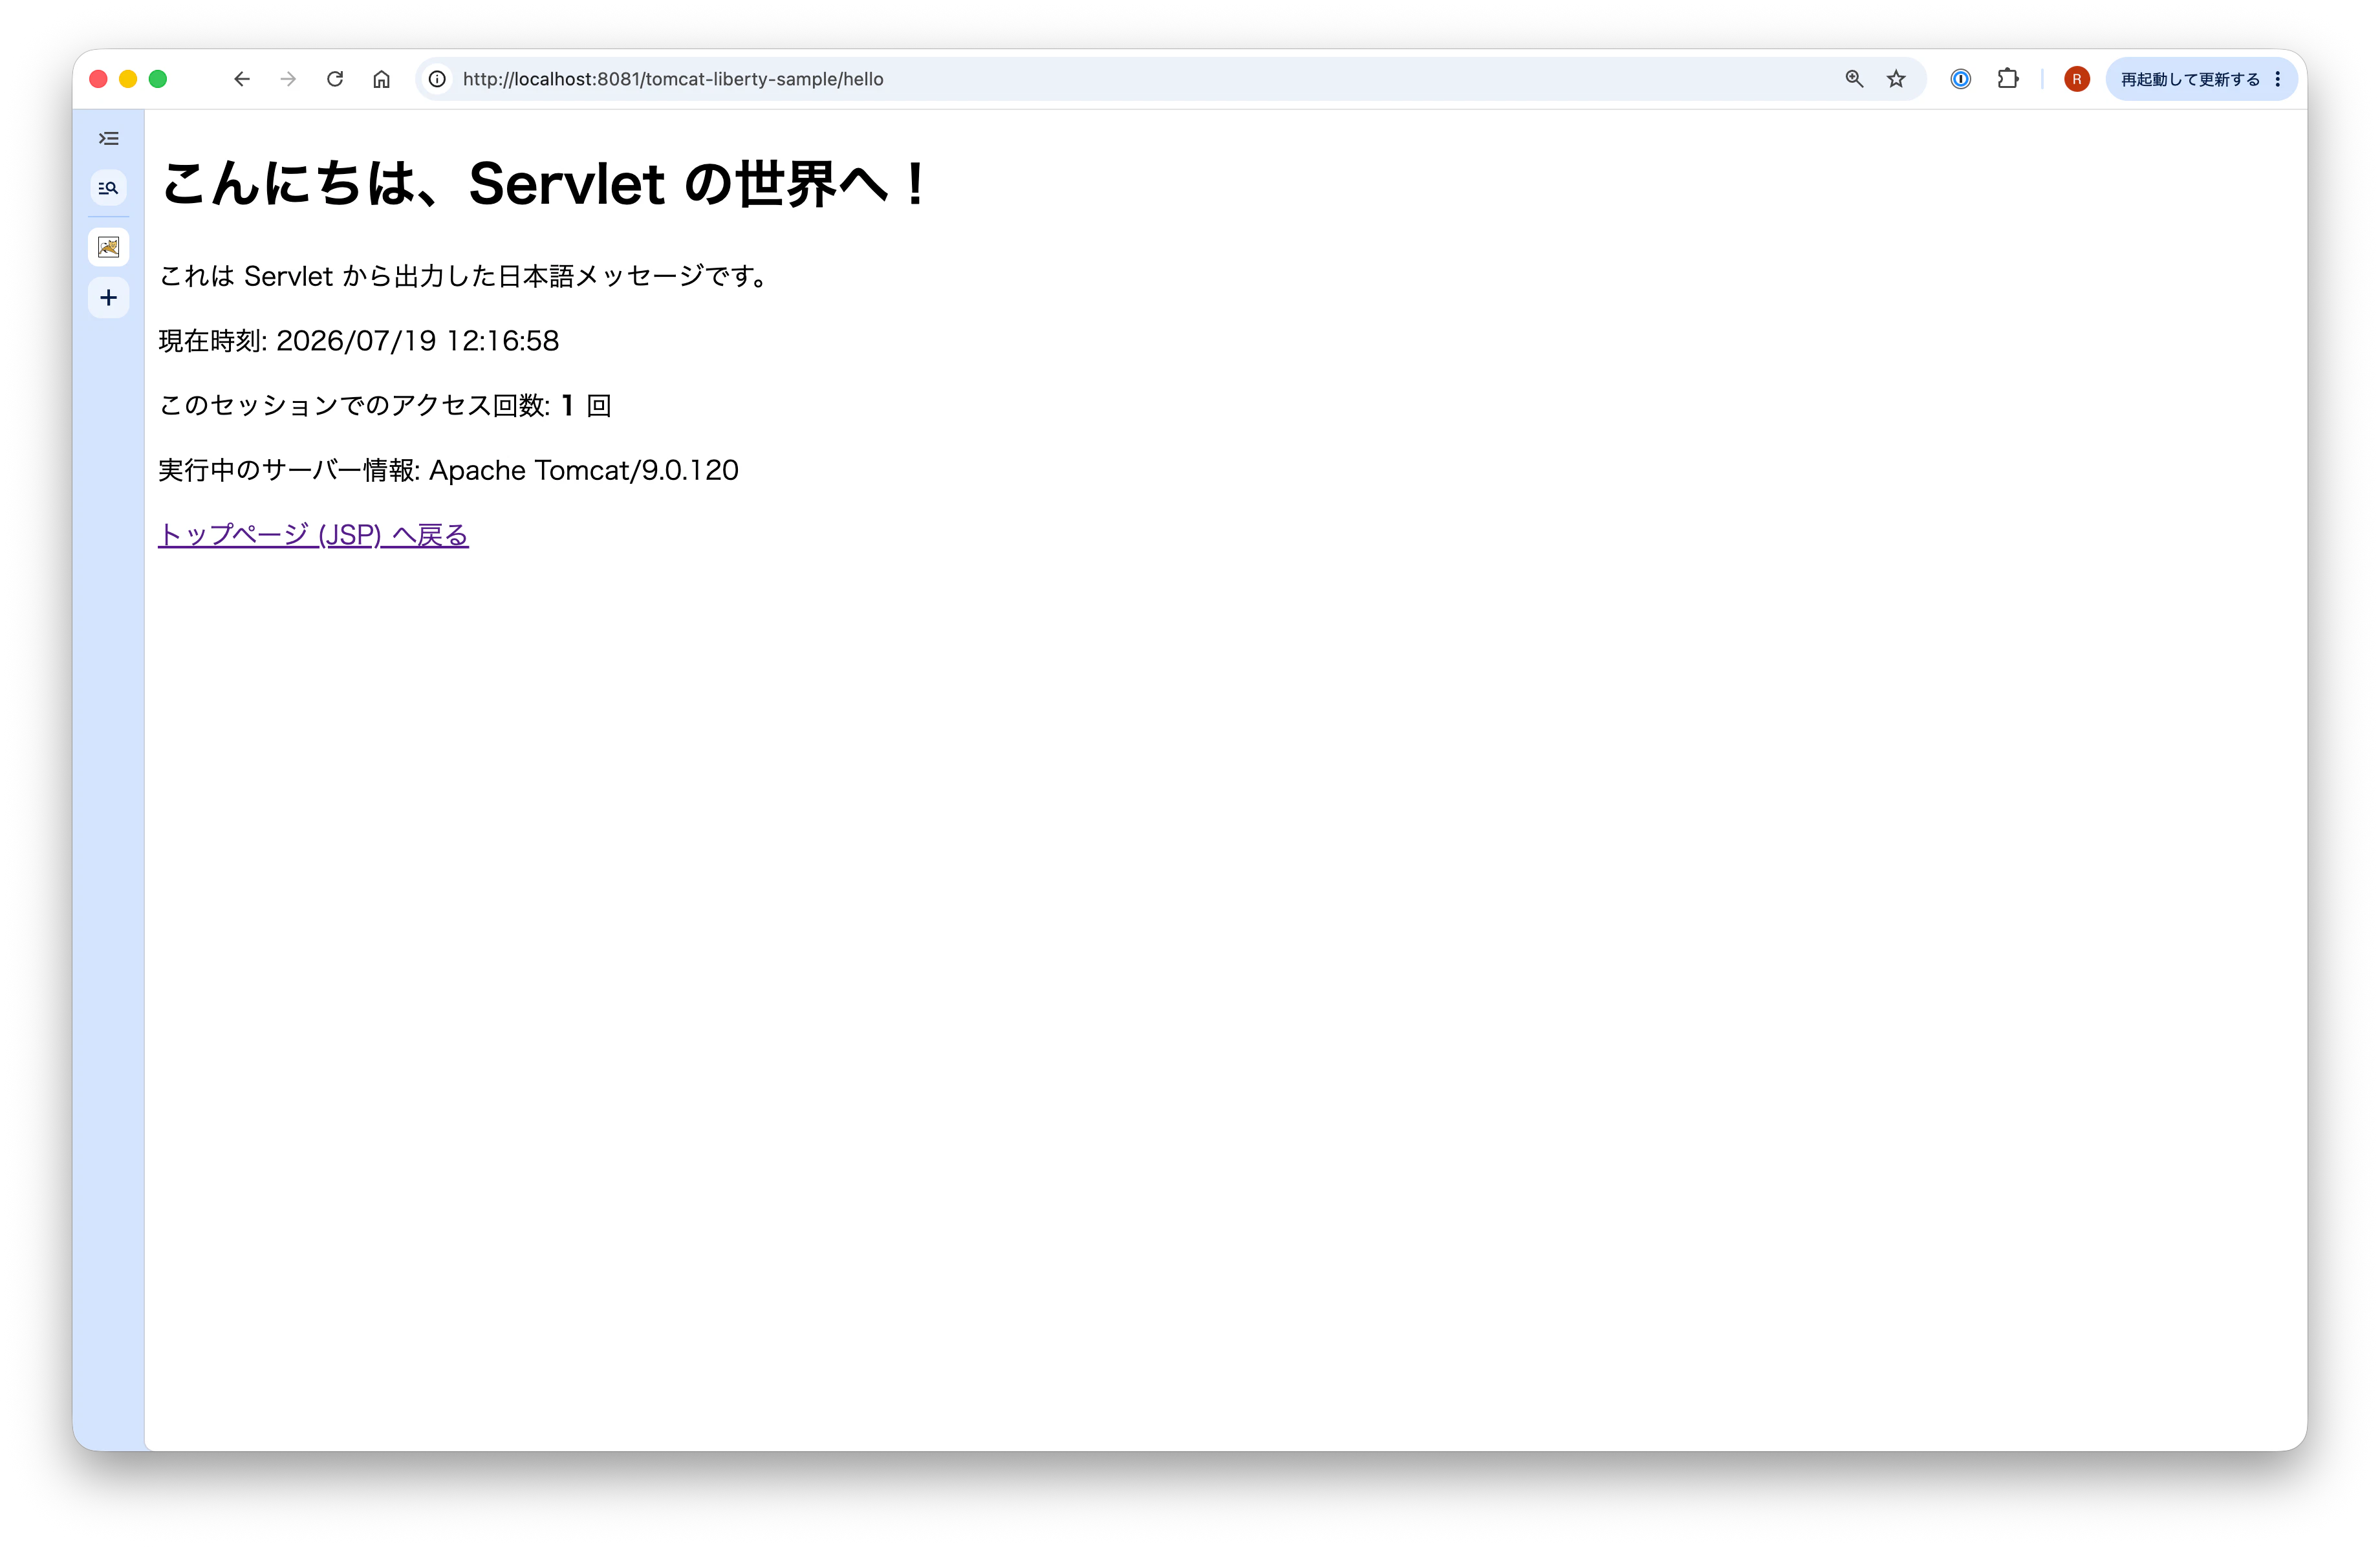Click the forward navigation arrow
This screenshot has height=1547, width=2380.
[x=288, y=79]
